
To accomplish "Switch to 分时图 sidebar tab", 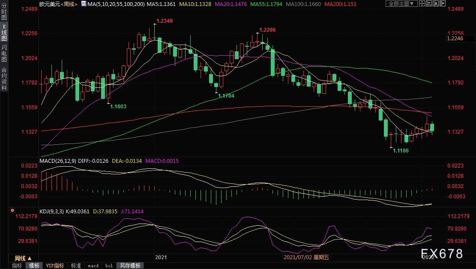I will (x=4, y=12).
